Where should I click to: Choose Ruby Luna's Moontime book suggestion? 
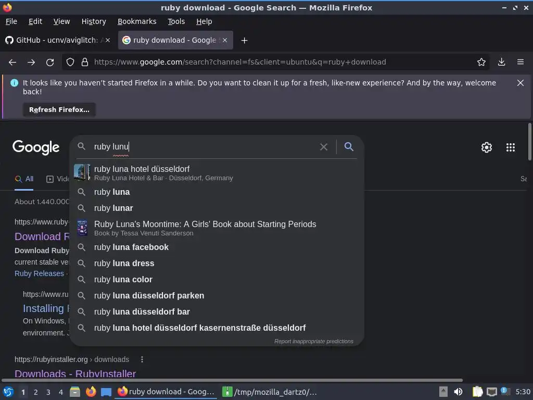217,228
